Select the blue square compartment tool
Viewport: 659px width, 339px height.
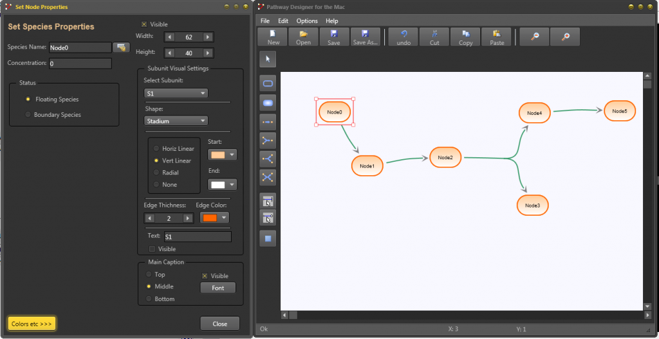coord(268,238)
